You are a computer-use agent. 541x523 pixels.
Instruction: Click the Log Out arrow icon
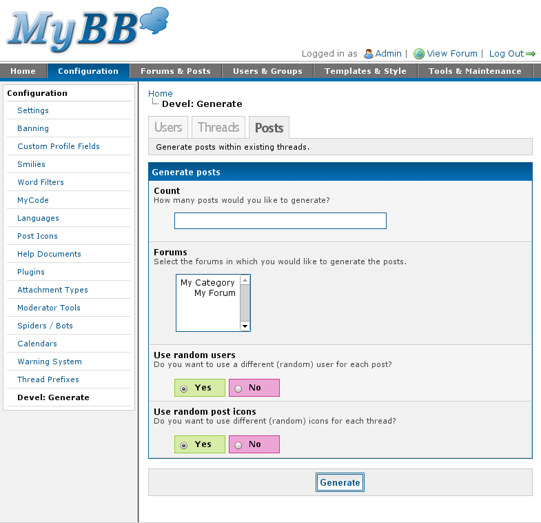(x=531, y=54)
